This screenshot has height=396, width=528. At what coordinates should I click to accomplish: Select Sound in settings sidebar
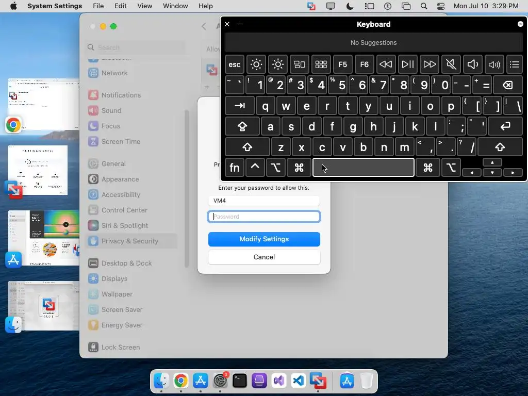(x=131, y=111)
